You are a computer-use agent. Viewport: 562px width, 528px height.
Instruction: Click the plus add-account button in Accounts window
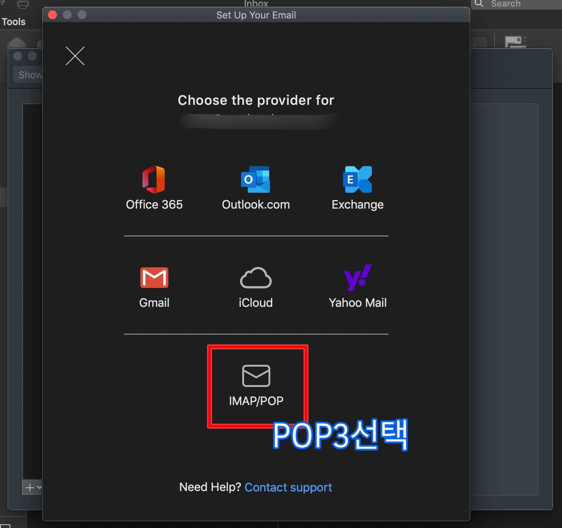(30, 487)
